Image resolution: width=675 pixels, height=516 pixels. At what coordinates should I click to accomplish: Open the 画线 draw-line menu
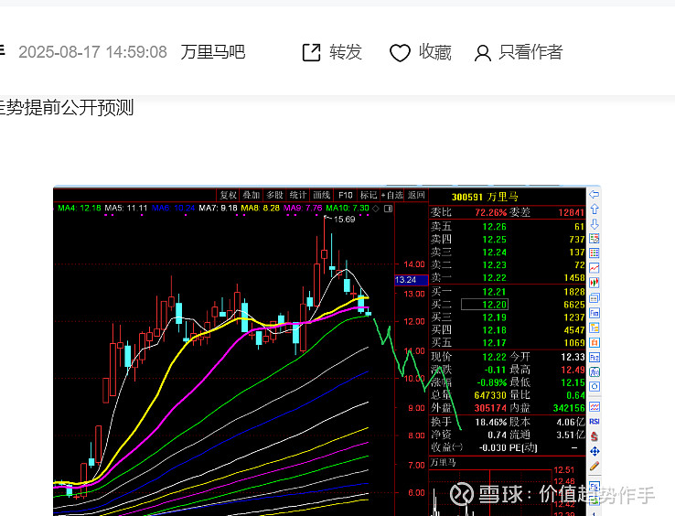click(321, 195)
